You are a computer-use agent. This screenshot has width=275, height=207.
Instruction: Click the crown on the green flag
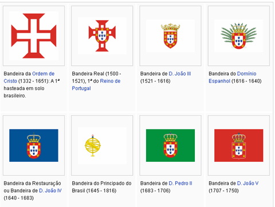point(170,137)
